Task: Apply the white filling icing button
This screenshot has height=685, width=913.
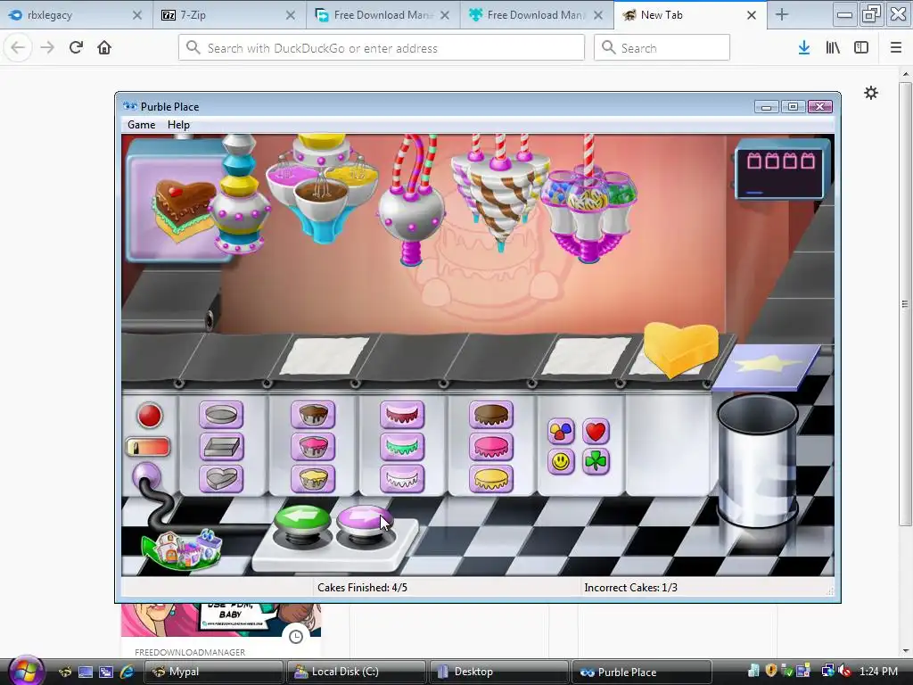Action: [x=402, y=479]
